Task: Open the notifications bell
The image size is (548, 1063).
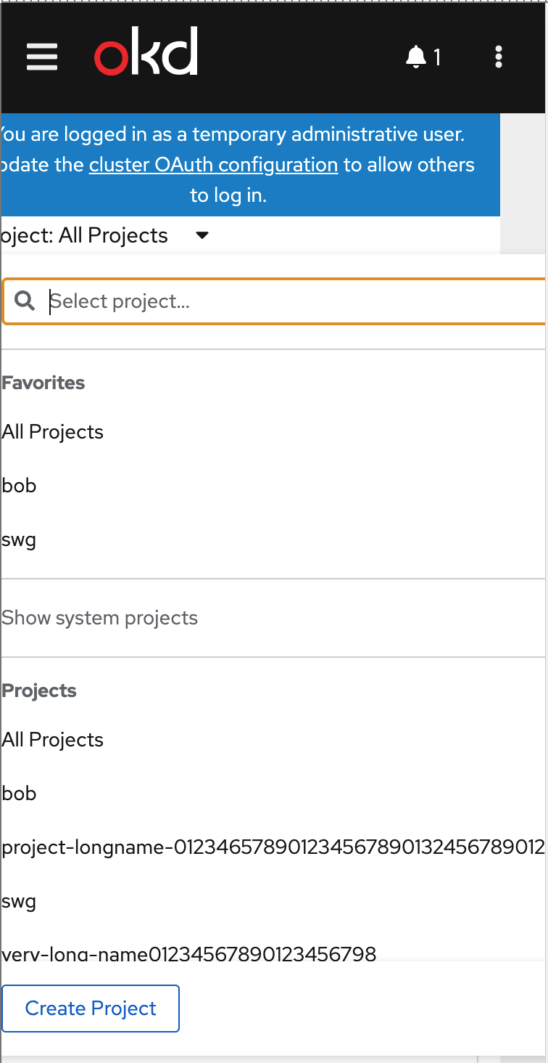Action: [416, 57]
